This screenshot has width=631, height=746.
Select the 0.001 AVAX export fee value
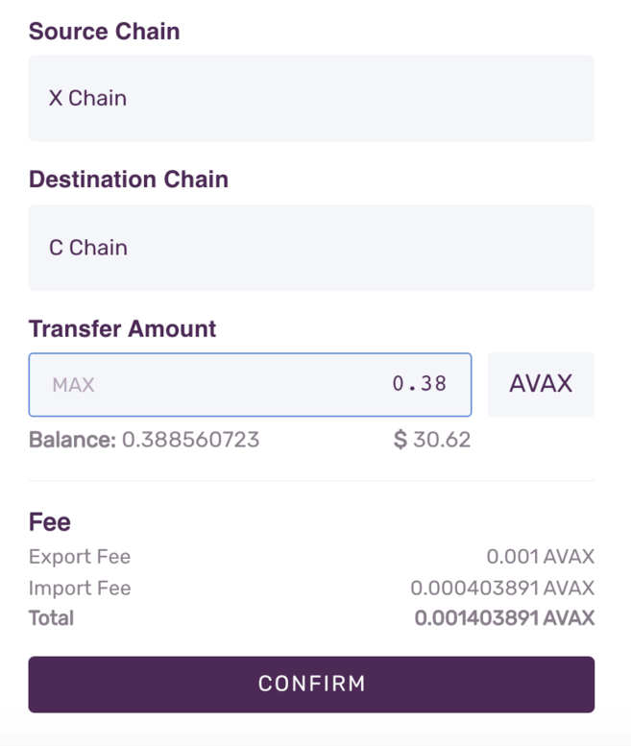(540, 557)
